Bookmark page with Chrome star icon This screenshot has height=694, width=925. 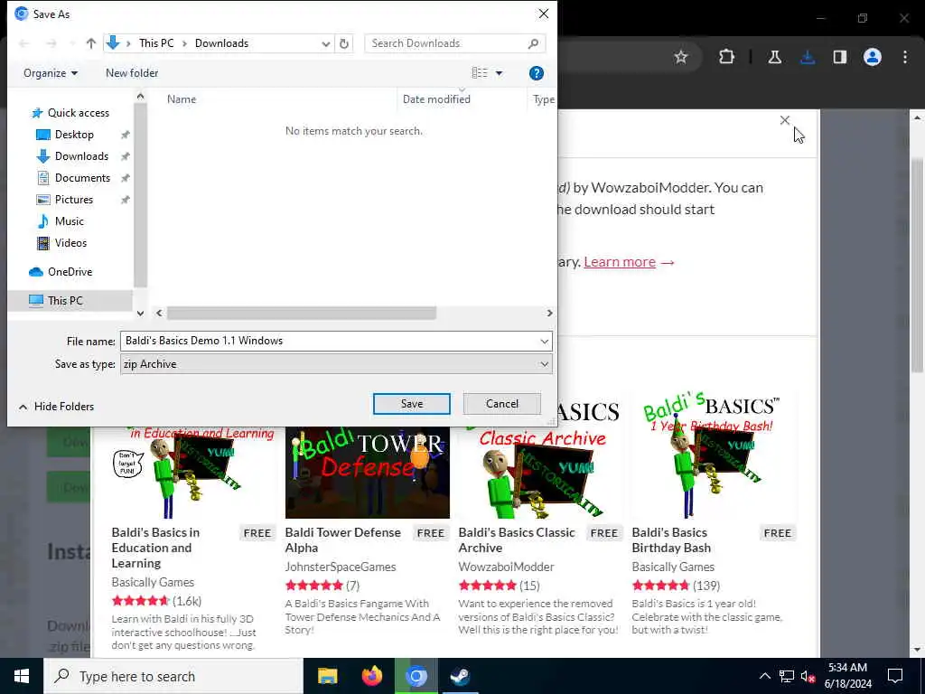click(x=681, y=57)
